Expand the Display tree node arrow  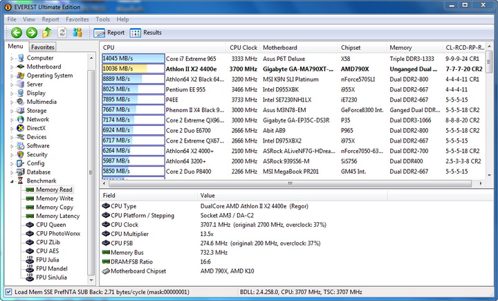tap(12, 93)
